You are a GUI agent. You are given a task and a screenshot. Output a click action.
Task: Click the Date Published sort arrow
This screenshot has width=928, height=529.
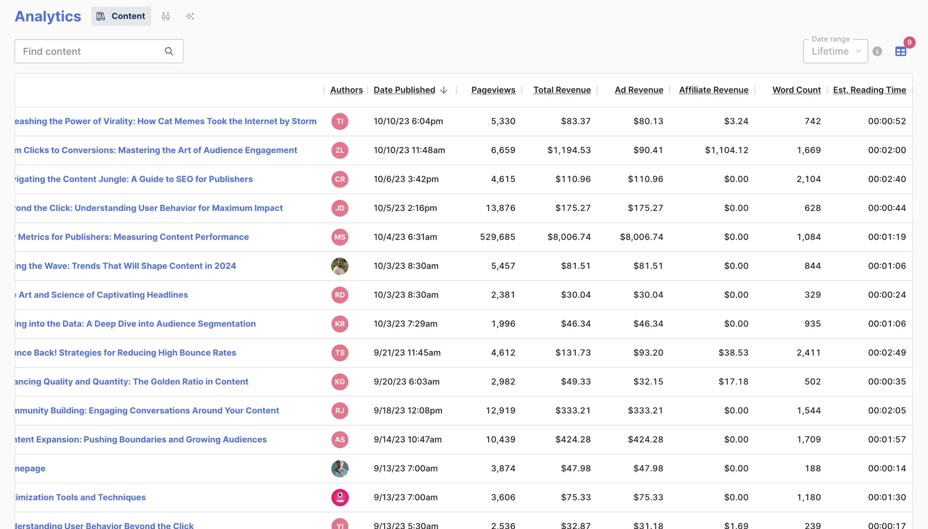(444, 90)
